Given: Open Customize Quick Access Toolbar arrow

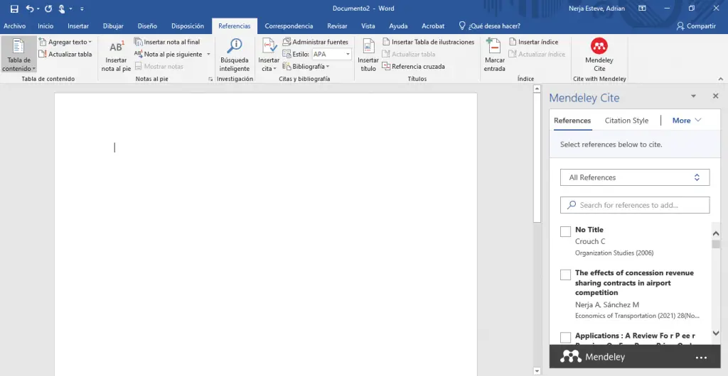Looking at the screenshot, I should pos(82,9).
